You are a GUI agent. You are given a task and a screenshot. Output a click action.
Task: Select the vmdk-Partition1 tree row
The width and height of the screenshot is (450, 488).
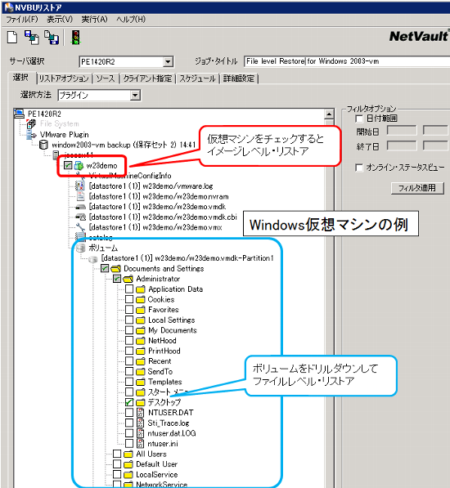point(187,258)
